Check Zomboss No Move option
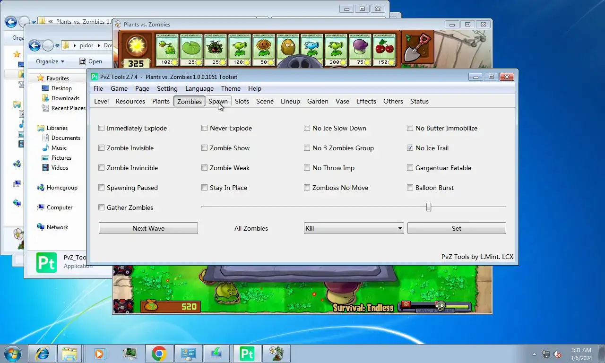The image size is (605, 363). tap(307, 188)
